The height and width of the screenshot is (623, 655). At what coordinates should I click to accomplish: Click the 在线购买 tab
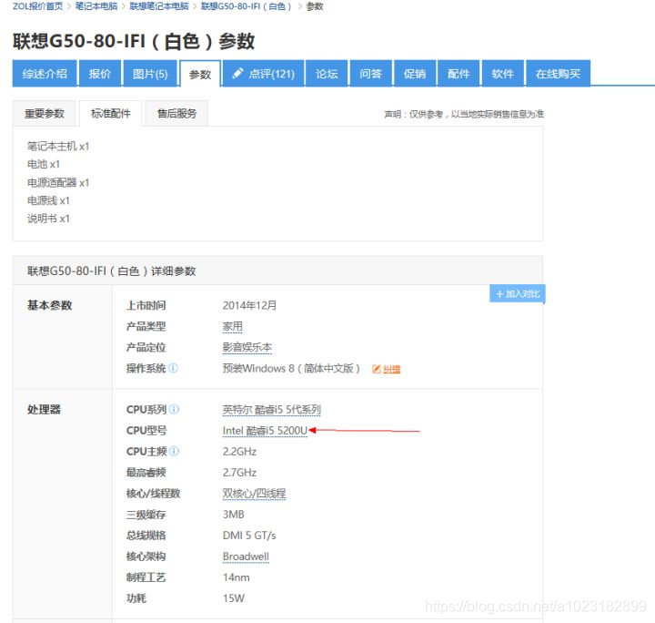pos(558,74)
